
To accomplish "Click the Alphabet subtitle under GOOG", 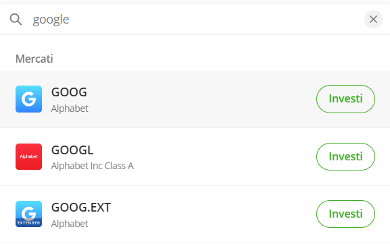I will tap(70, 108).
